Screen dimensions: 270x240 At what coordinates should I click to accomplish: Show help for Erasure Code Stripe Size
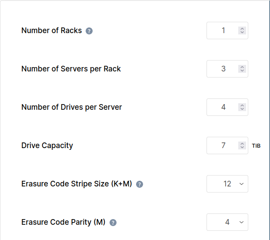(140, 184)
